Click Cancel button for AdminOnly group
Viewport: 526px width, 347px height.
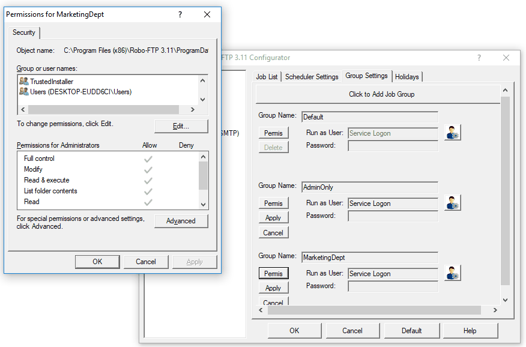click(273, 233)
